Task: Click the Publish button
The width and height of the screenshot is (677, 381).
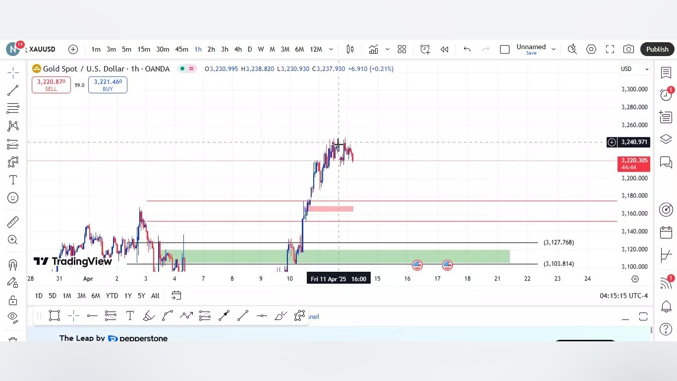Action: click(x=657, y=49)
